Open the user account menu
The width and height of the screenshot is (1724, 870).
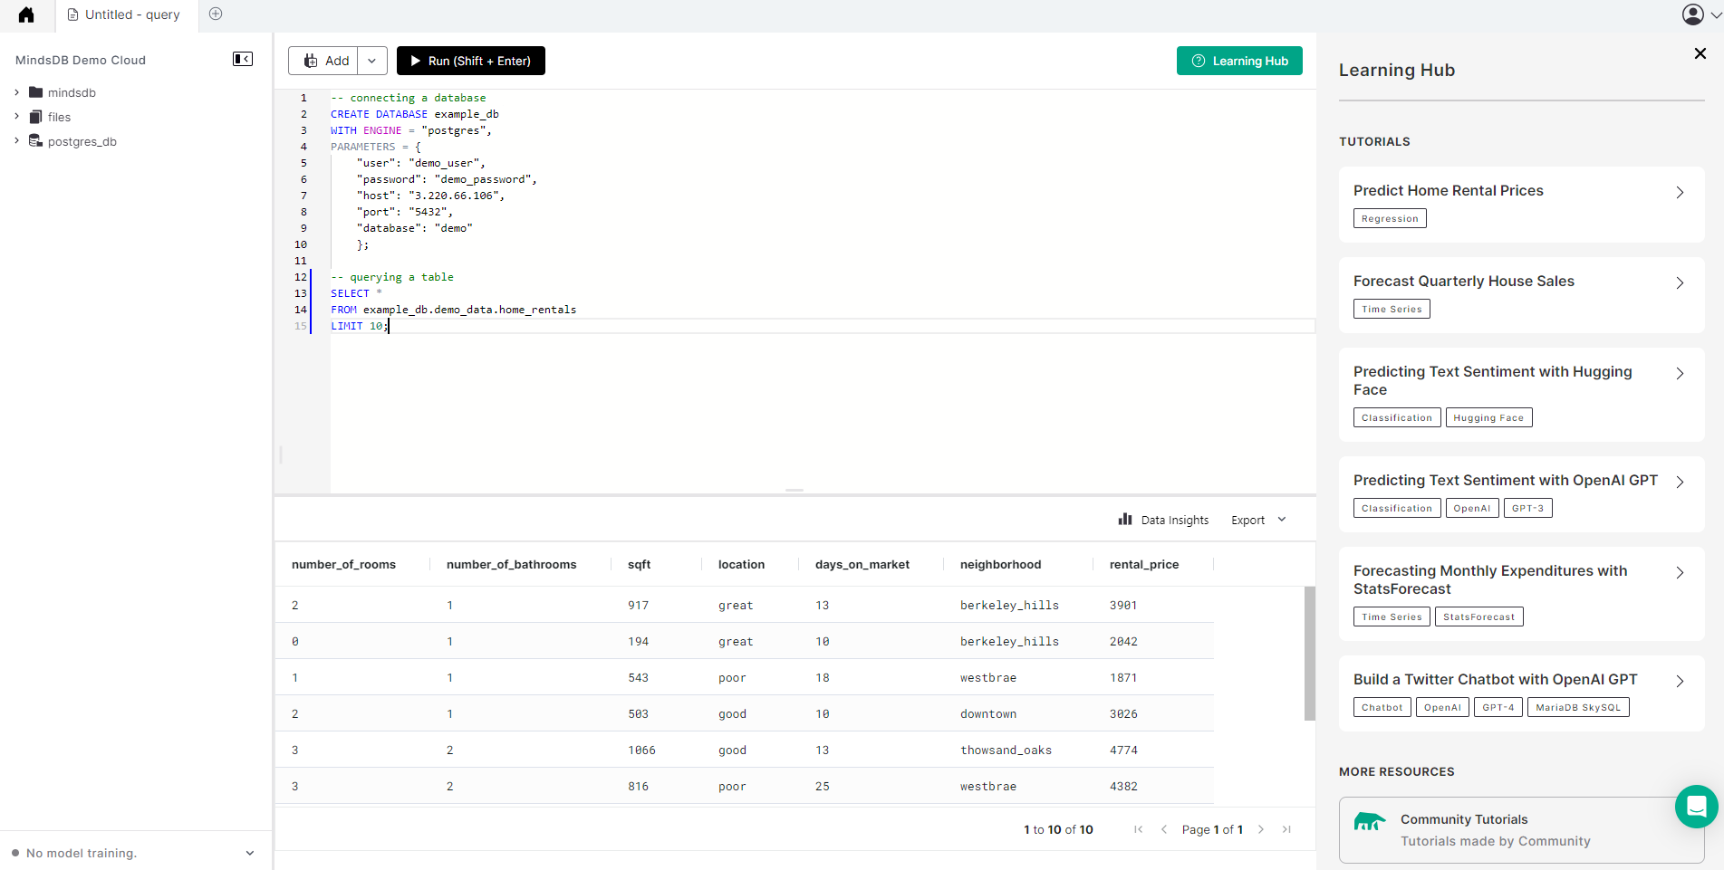click(1700, 14)
